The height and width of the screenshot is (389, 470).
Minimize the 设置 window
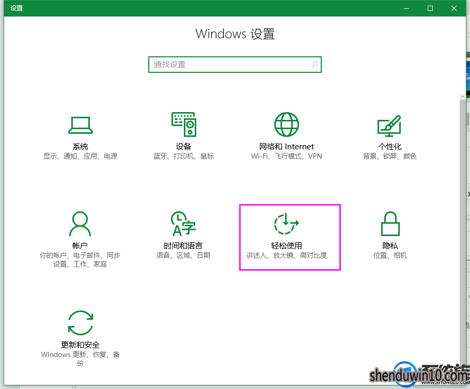click(406, 8)
